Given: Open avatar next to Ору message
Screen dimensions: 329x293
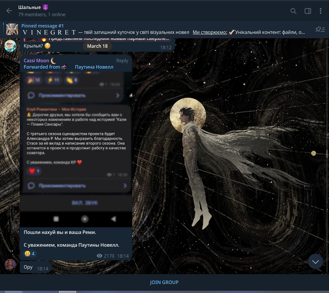Looking at the screenshot, I should tap(10, 265).
